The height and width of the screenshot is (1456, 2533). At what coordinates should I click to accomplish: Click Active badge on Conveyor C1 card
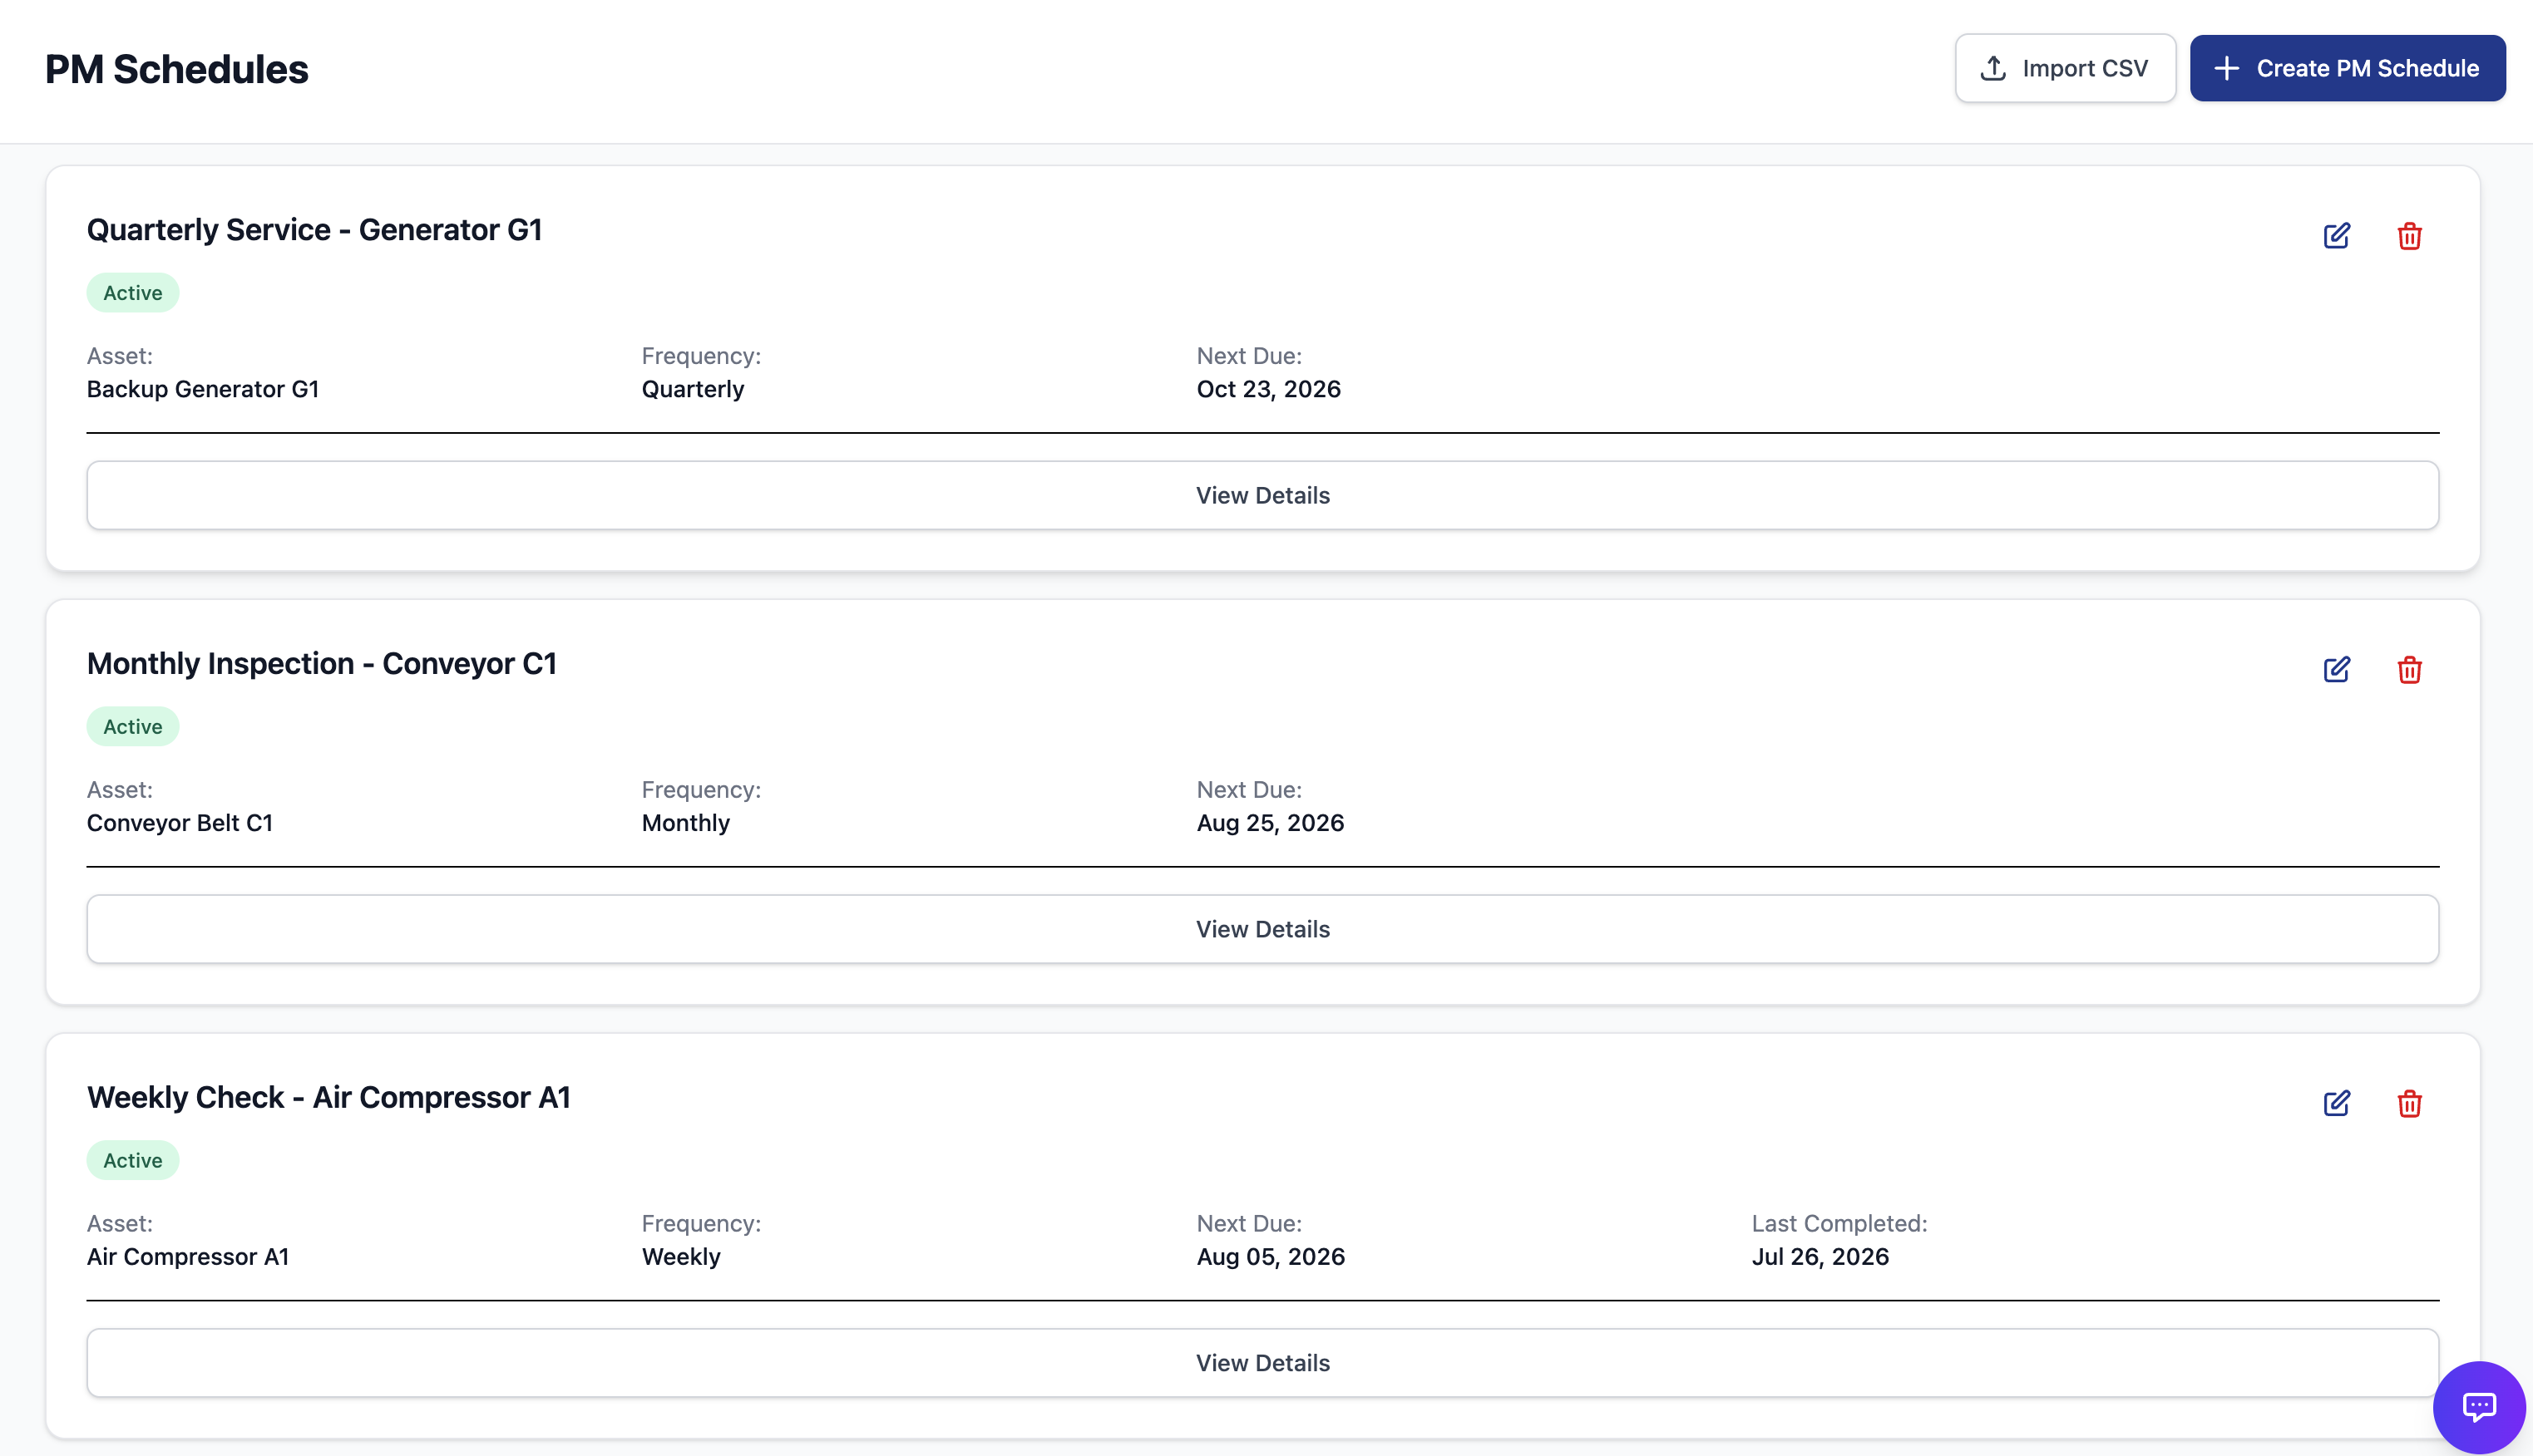(x=132, y=727)
